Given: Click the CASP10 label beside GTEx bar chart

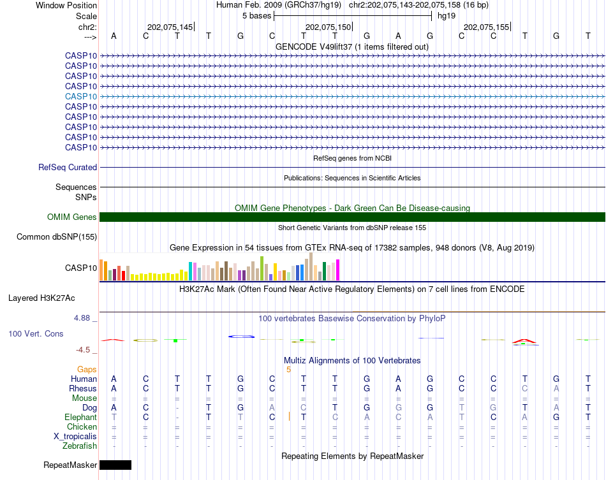Looking at the screenshot, I should 81,268.
